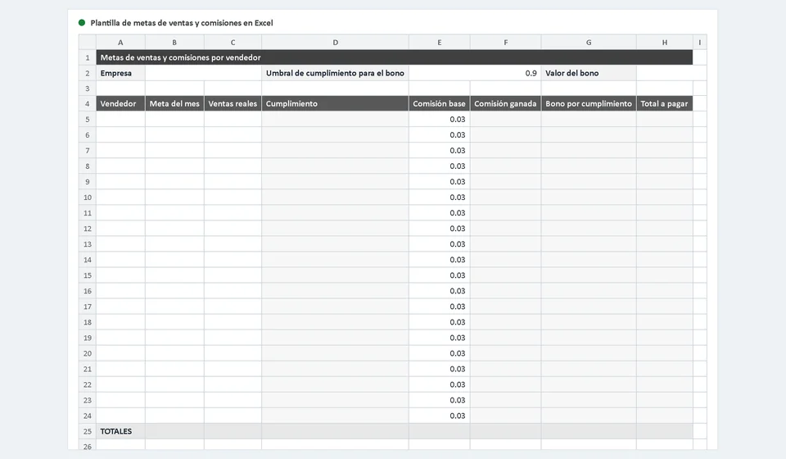Click the 'Metas de ventas y comisiones por vendedor' cell
Viewport: 786px width, 459px height.
[x=394, y=57]
